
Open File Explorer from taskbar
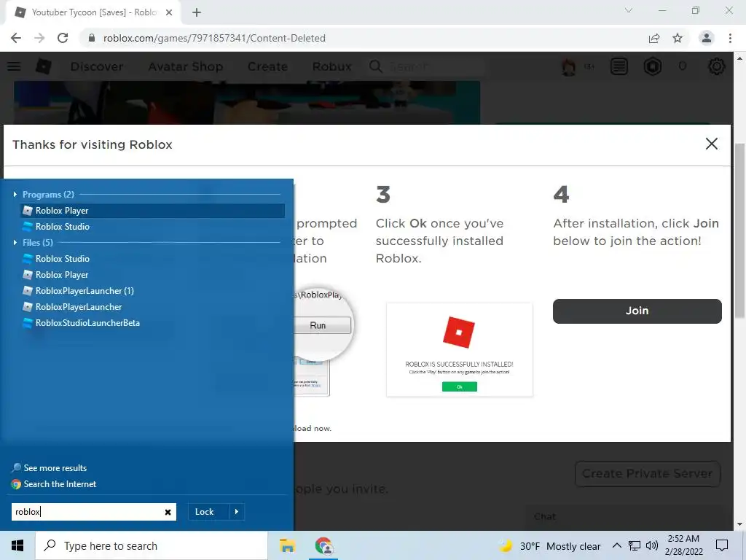tap(287, 545)
